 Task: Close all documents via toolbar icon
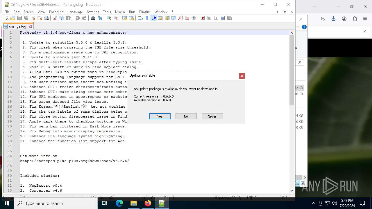click(40, 18)
